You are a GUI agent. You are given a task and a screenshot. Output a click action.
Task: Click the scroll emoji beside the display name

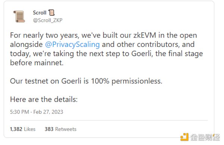point(52,13)
